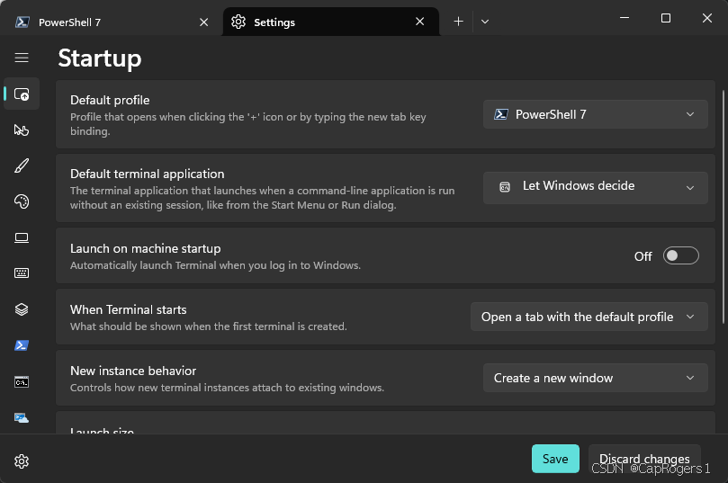Open Appearance settings brush icon

(x=22, y=165)
